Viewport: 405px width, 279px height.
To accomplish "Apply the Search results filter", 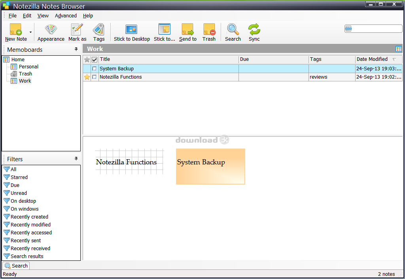I will click(x=27, y=256).
